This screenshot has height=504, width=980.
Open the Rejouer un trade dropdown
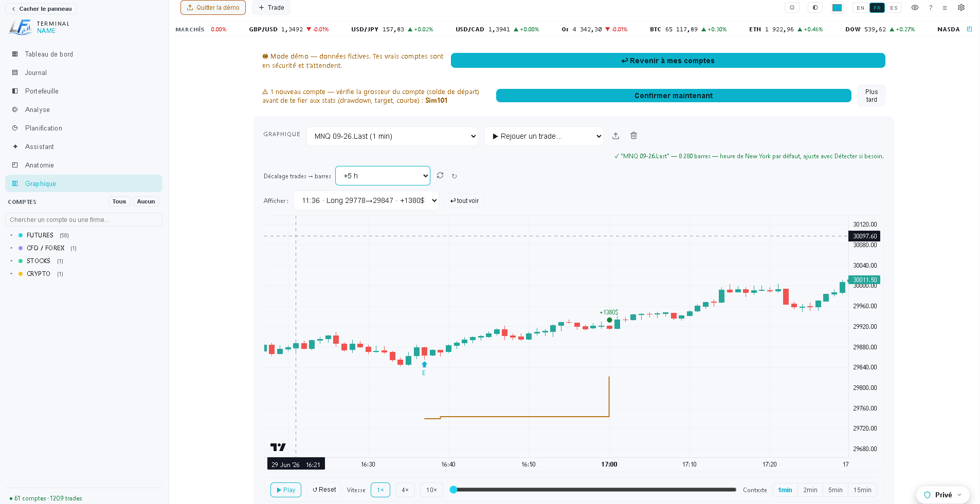[x=543, y=136]
